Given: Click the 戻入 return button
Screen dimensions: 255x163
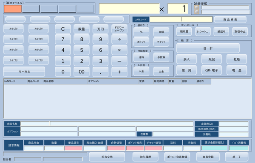Looking at the screenshot, I should coord(187,59).
